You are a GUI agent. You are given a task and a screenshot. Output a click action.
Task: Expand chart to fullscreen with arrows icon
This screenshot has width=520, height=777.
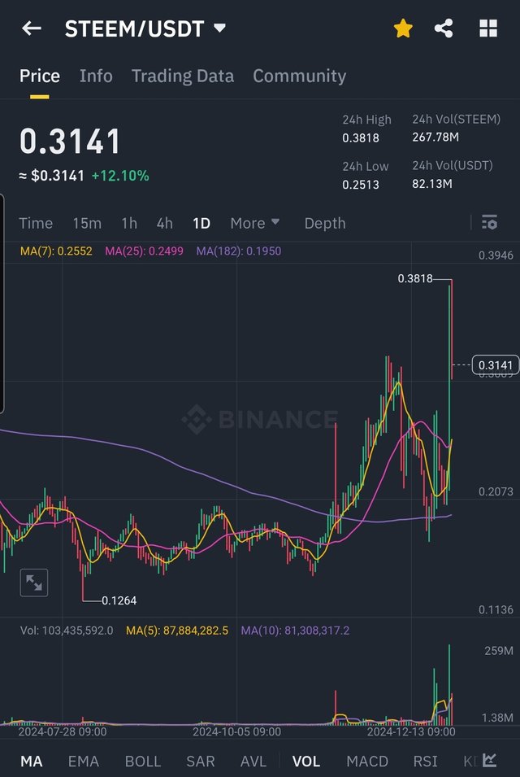[33, 583]
